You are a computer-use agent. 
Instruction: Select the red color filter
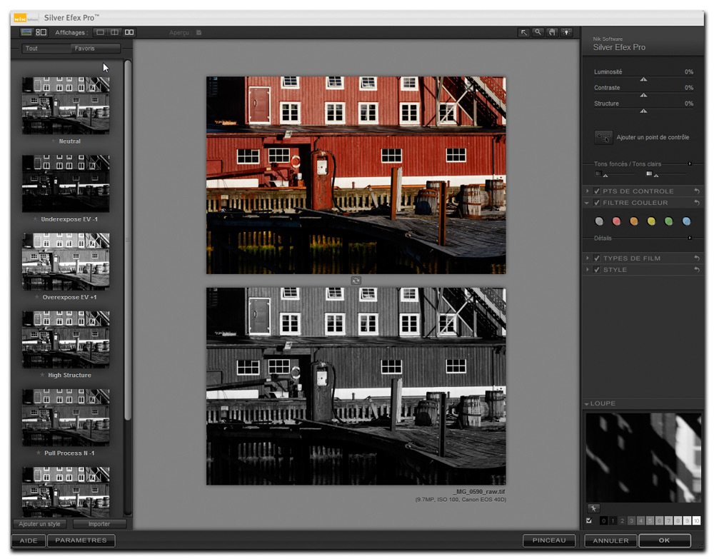(x=617, y=221)
